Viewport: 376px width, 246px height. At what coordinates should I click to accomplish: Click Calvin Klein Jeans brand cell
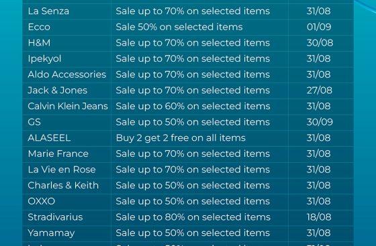[68, 106]
